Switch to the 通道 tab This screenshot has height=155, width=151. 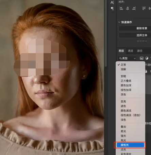pos(130,51)
